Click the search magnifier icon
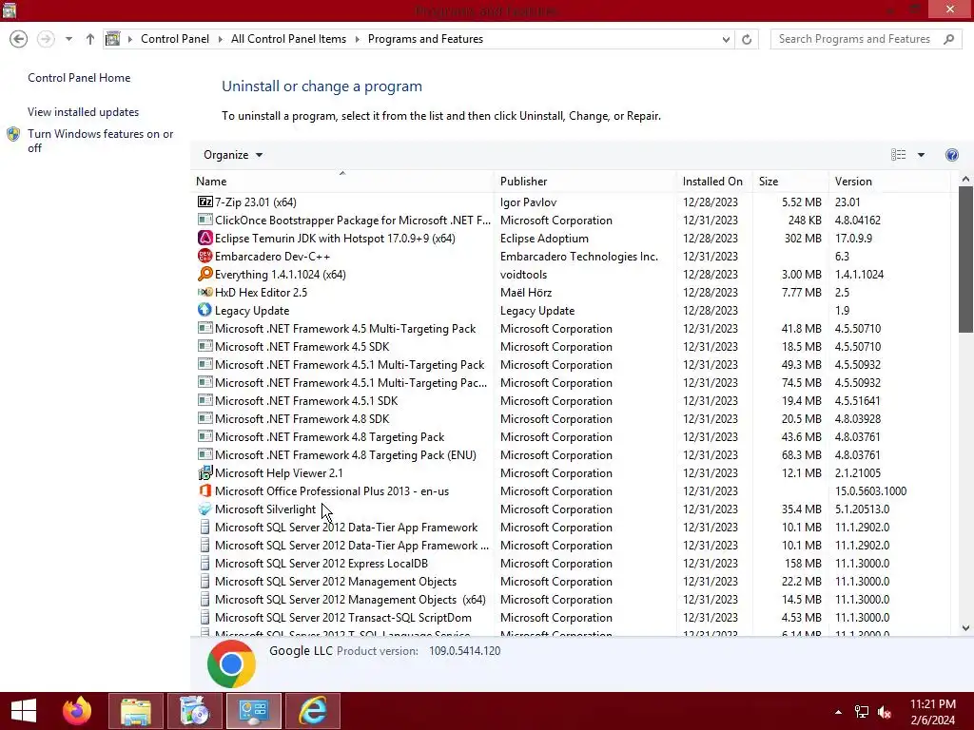This screenshot has height=730, width=974. click(x=948, y=39)
